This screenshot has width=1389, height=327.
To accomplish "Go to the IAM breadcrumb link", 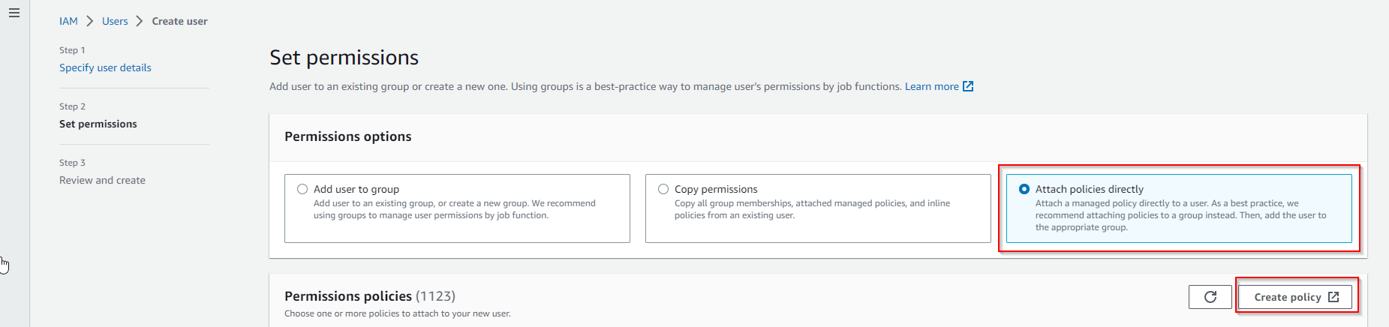I will 68,21.
